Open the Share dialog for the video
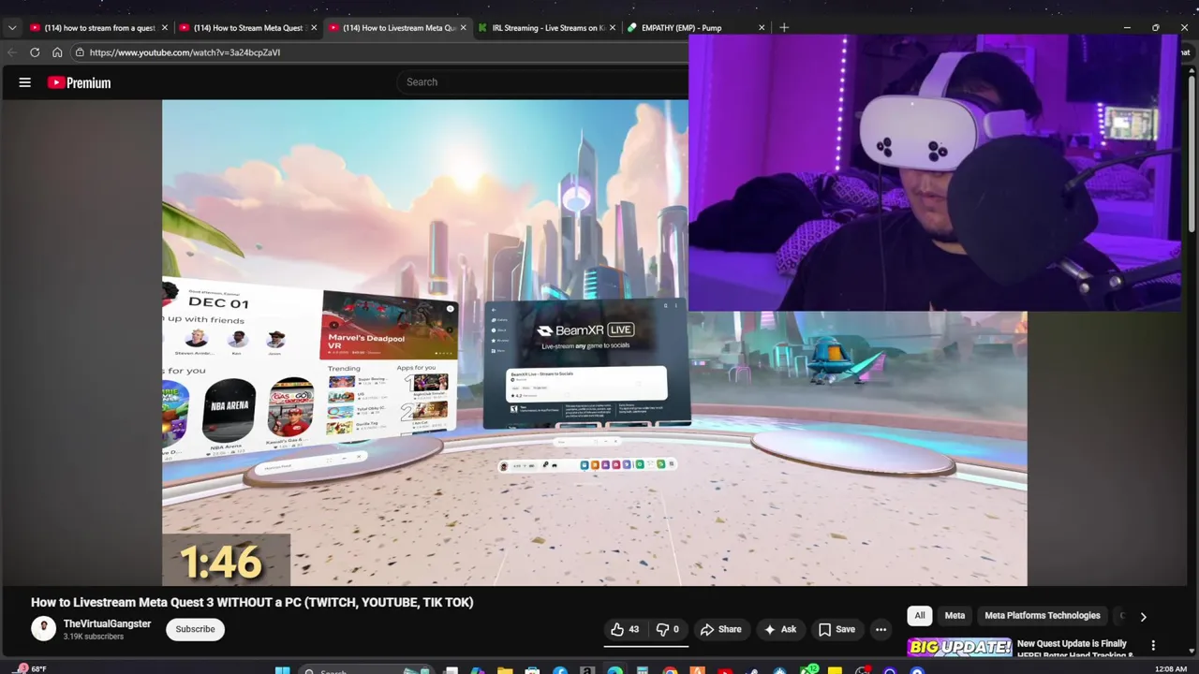This screenshot has width=1199, height=674. pos(720,629)
